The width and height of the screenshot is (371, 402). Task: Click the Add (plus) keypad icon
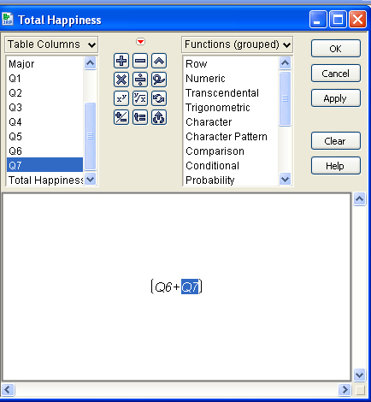click(x=121, y=61)
